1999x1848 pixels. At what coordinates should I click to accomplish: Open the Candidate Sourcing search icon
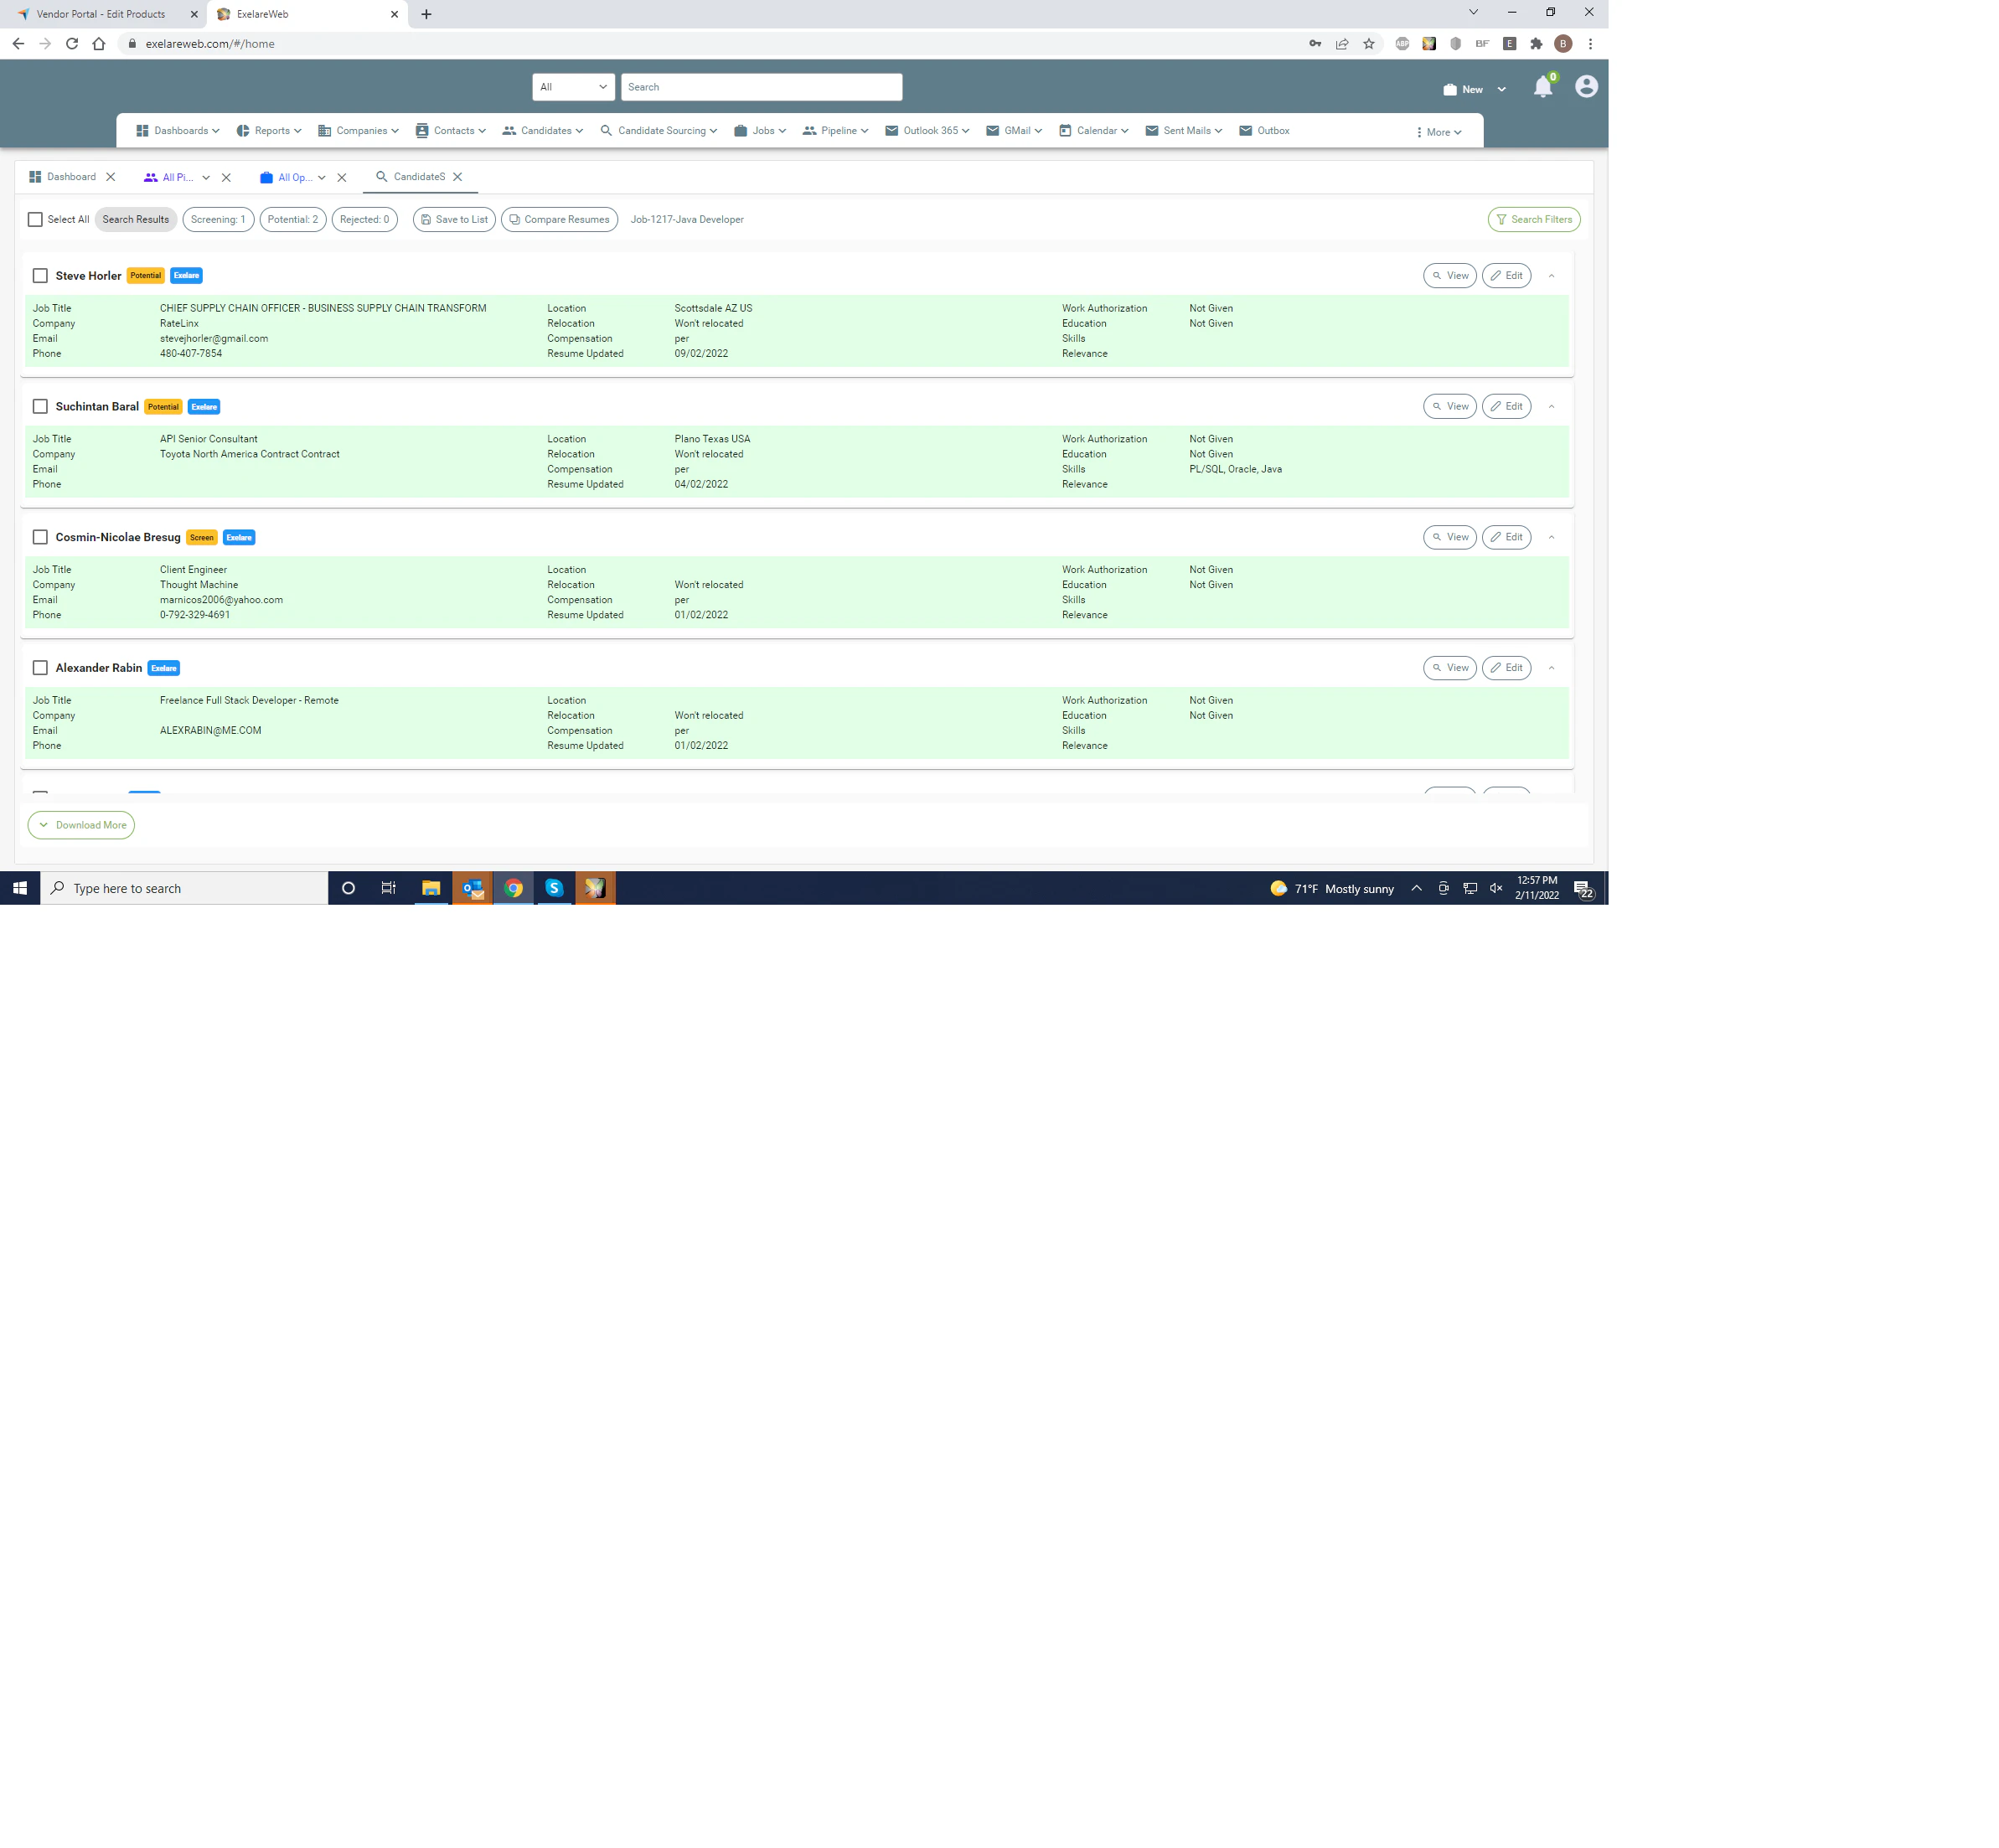(x=606, y=130)
